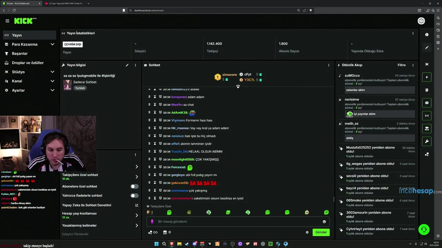Open Yasaklanmış kelimeler settings arrow
The width and height of the screenshot is (442, 248).
[137, 226]
